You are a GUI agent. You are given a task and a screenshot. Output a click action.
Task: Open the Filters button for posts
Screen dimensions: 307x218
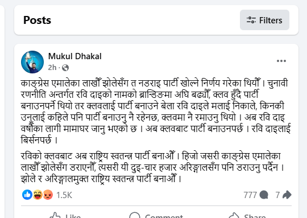coord(264,20)
